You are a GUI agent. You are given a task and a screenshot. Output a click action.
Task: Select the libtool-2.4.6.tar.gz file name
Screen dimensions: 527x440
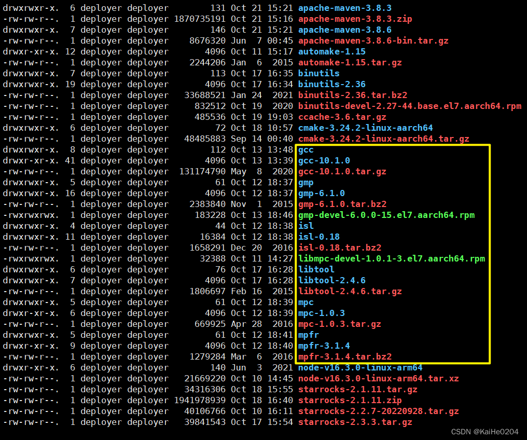(x=350, y=291)
